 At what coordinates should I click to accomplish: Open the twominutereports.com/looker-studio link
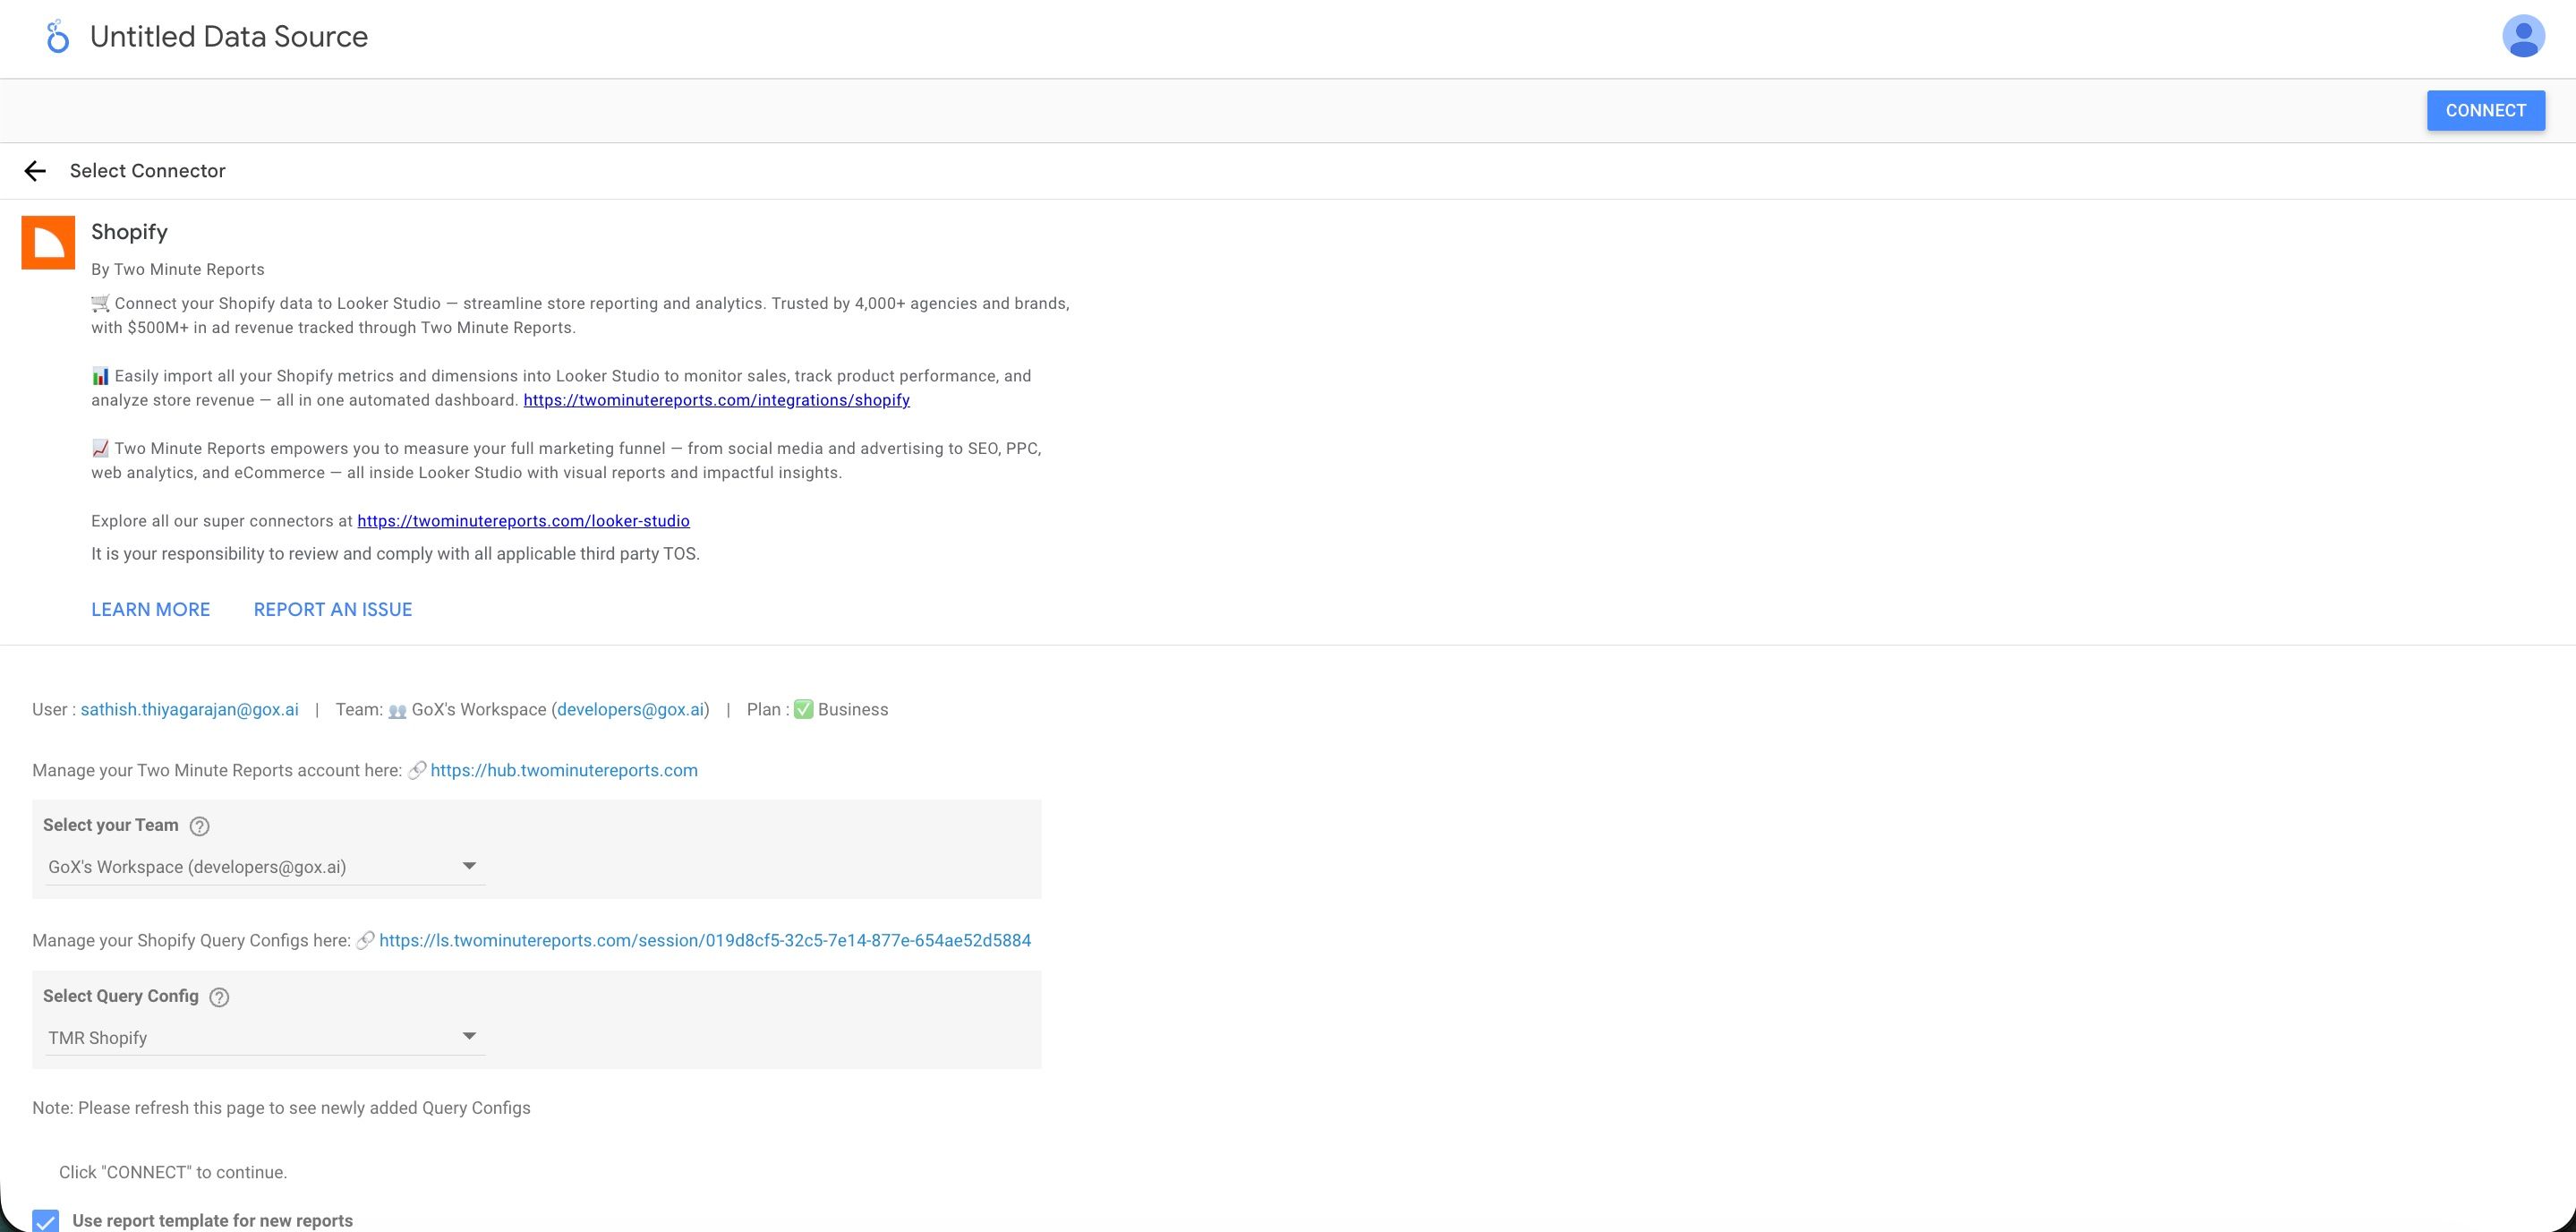[523, 520]
